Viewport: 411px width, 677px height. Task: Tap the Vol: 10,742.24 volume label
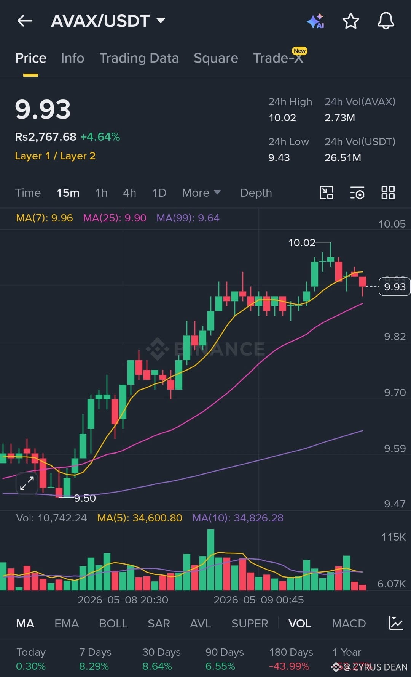click(51, 518)
